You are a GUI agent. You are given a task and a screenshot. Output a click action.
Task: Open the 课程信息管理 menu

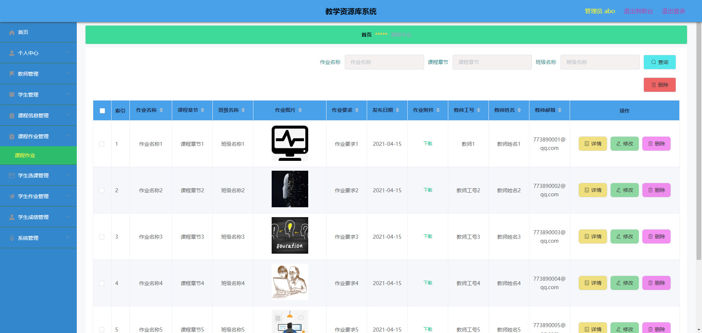coord(33,116)
